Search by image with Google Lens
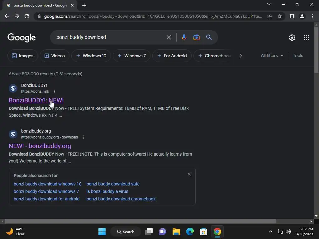 196,37
